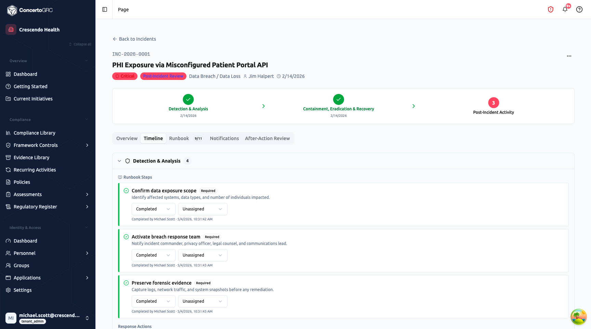Collapse the Overview sidebar section
Viewport: 591px width, 329px height.
[x=87, y=61]
